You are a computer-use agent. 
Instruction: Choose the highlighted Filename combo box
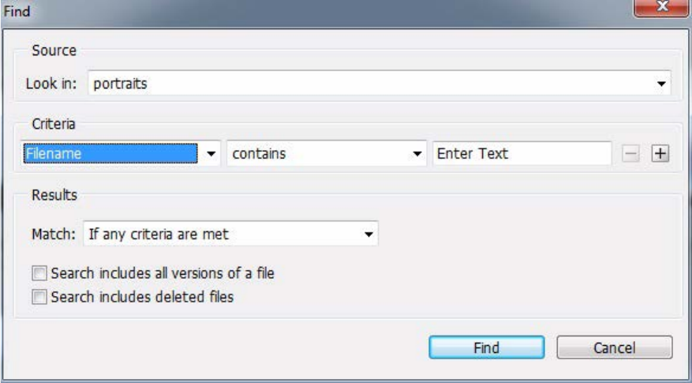click(x=121, y=154)
